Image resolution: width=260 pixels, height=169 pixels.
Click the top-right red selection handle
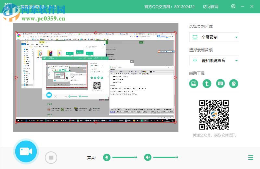[175, 33]
